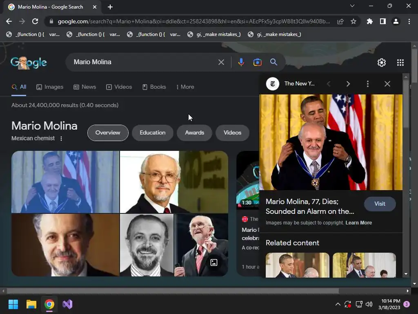The image size is (418, 314).
Task: Show hidden system tray icons
Action: tap(338, 304)
